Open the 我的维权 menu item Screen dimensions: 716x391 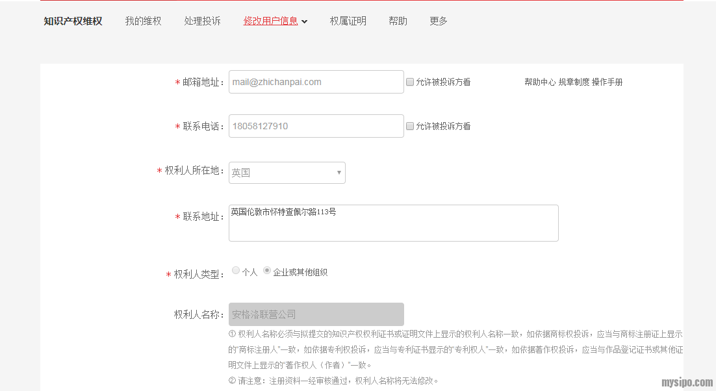(x=143, y=21)
